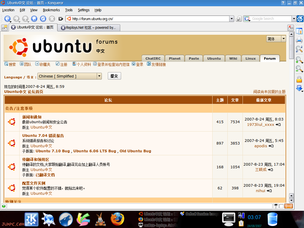The image size is (304, 228).
Task: Click the KDE gear throbber icon in the toolbar
Action: pos(300,19)
